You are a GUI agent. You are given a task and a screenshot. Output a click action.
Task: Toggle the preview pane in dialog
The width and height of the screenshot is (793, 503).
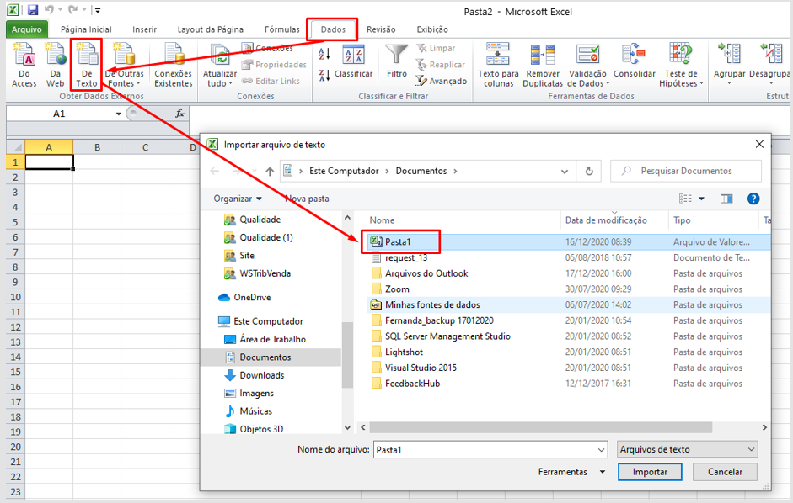tap(726, 199)
